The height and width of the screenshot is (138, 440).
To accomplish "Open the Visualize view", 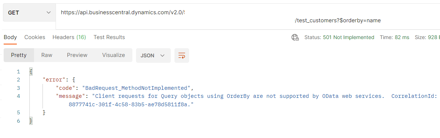I will [113, 55].
